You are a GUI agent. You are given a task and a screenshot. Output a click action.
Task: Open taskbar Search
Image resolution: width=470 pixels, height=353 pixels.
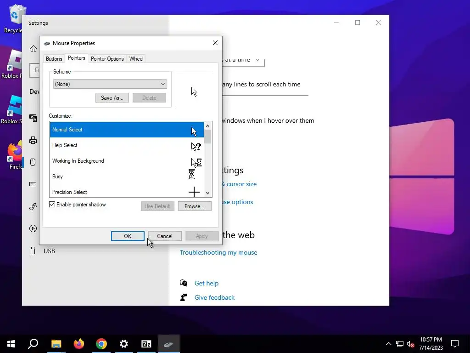point(33,344)
